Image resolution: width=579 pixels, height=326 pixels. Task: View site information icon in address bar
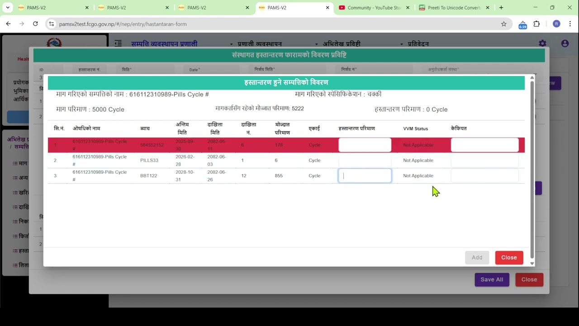coord(52,24)
